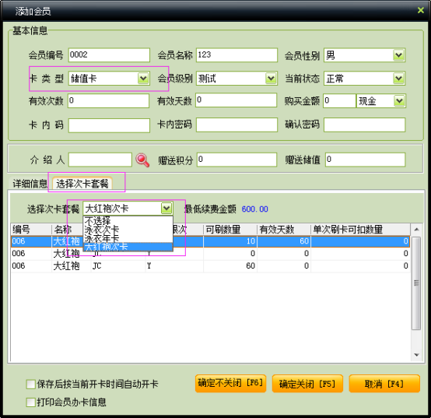Screen dimensions: 431x418
Task: Click the package table vertical scrollbar thumb
Action: coord(416,283)
